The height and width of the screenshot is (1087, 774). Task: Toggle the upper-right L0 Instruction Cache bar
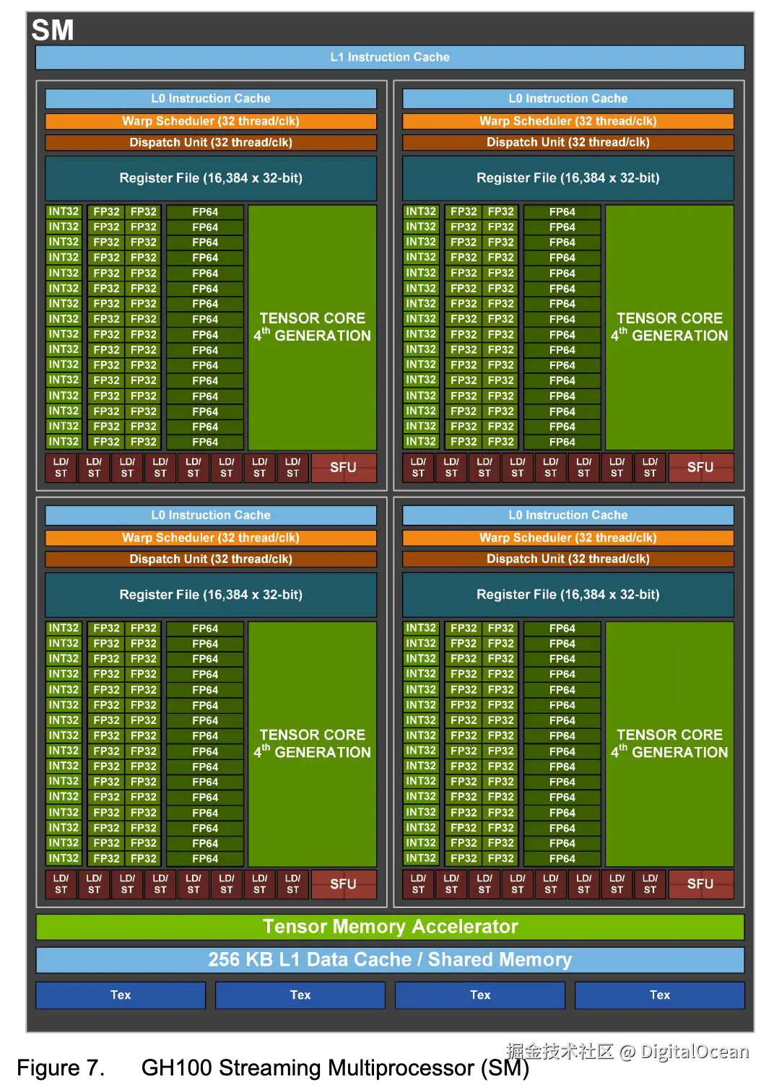coord(568,98)
